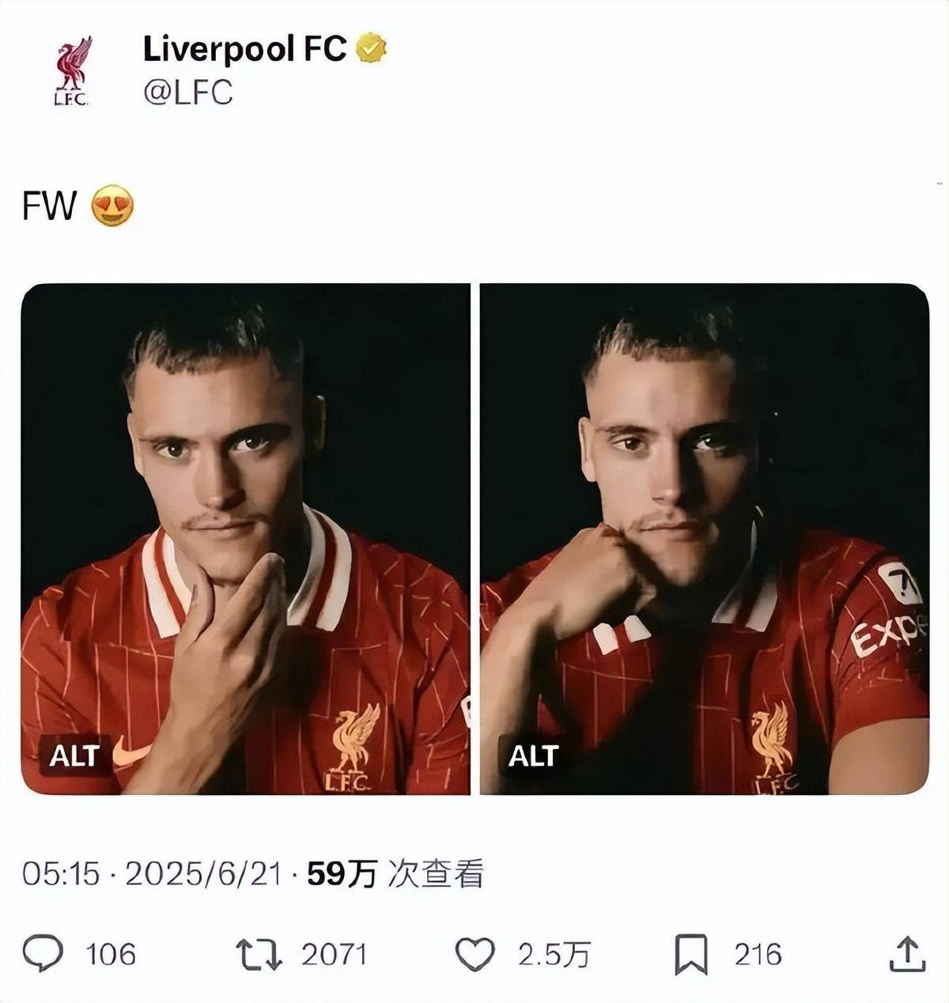Viewport: 949px width, 1003px height.
Task: Open the reply speech bubble icon
Action: tap(43, 953)
